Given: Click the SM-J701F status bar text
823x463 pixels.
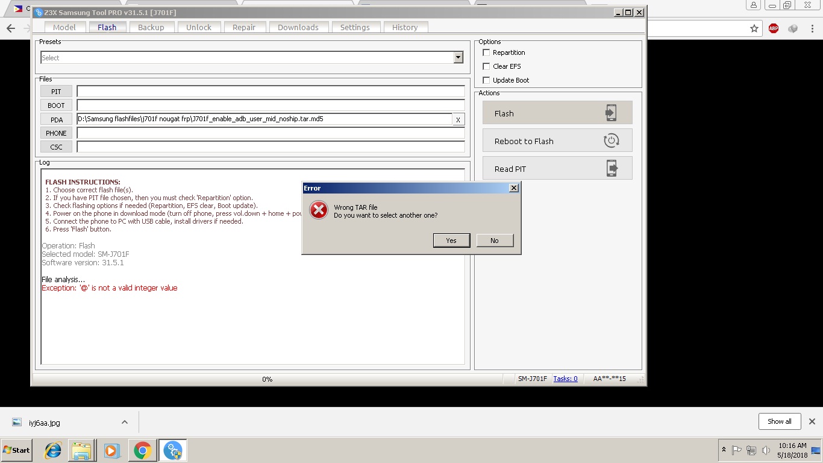Looking at the screenshot, I should click(533, 379).
